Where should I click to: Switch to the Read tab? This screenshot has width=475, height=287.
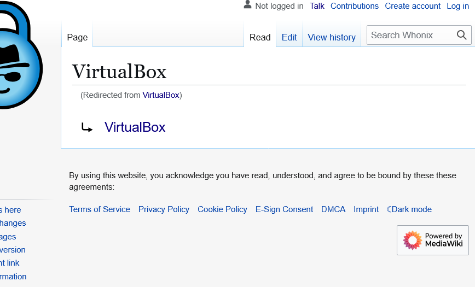(x=260, y=37)
